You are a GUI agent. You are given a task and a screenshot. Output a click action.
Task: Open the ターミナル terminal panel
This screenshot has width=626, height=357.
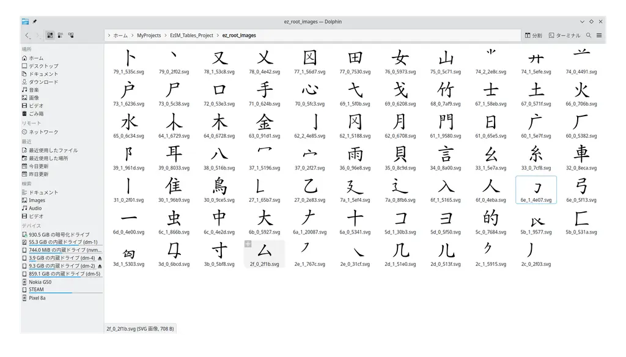coord(564,35)
